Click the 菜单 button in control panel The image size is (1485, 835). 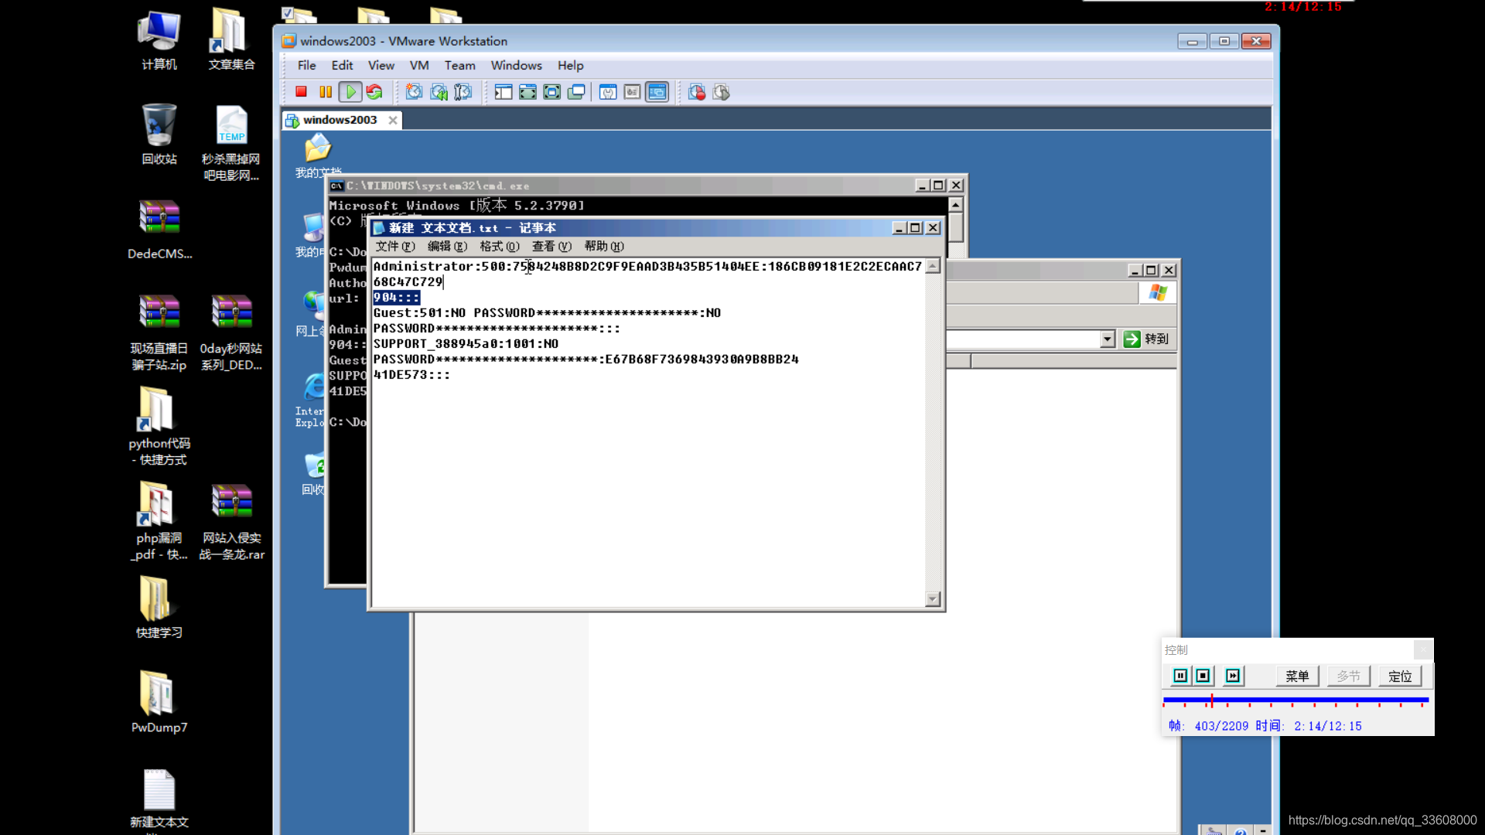coord(1297,676)
